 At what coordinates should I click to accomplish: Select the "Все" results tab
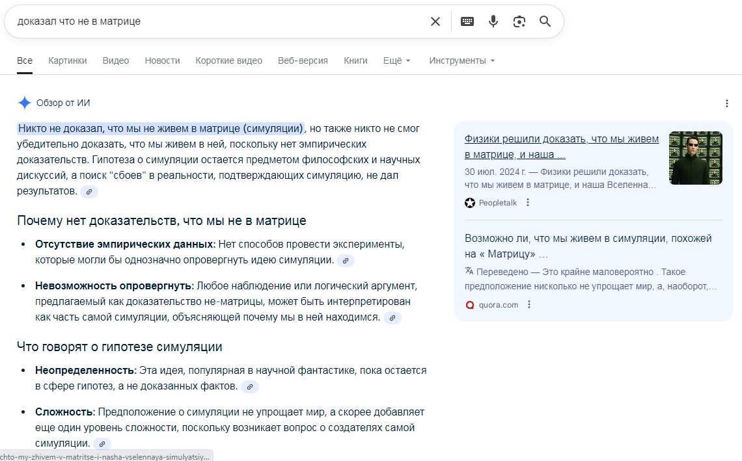point(25,60)
